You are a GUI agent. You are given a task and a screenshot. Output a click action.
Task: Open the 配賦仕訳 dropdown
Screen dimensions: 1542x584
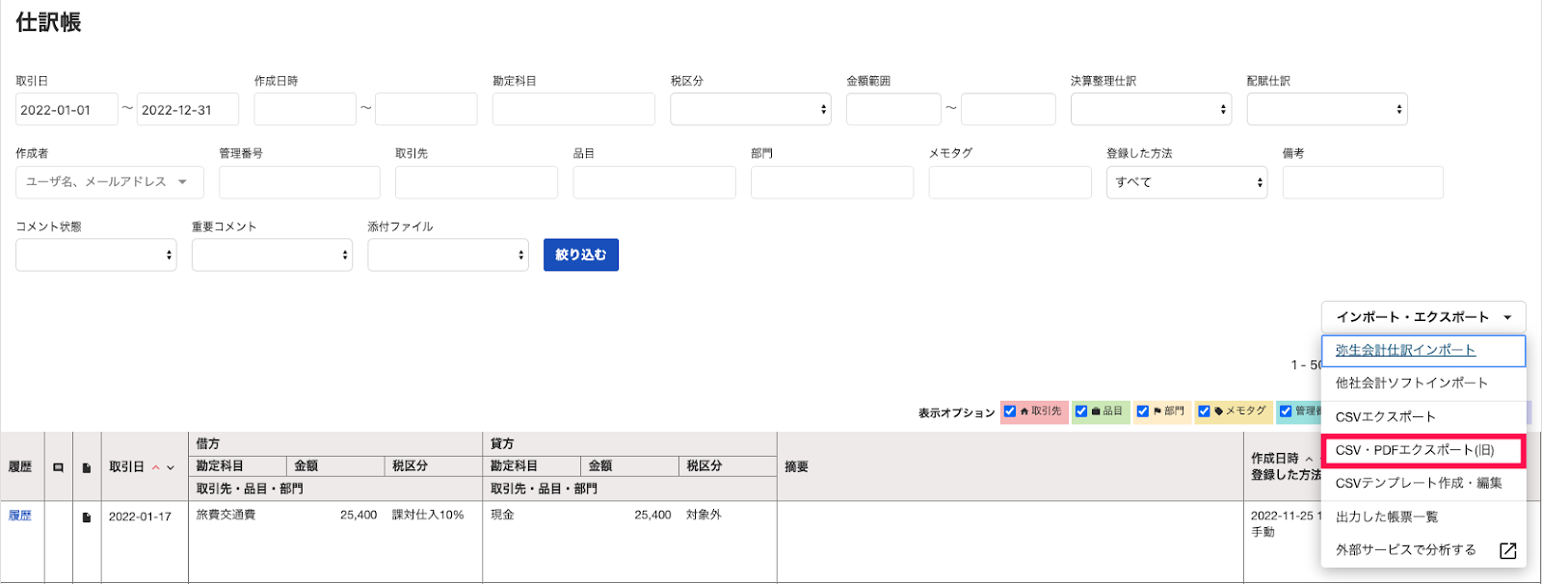pyautogui.click(x=1327, y=109)
